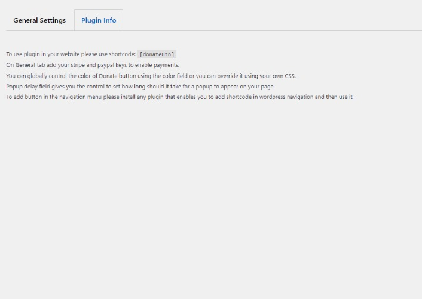Click the [donateBtn] shortcode block

(x=157, y=54)
